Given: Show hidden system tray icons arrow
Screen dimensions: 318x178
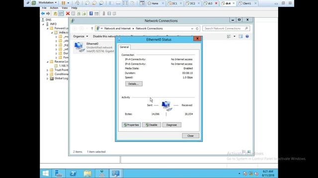Looking at the screenshot, I should click(x=239, y=174).
